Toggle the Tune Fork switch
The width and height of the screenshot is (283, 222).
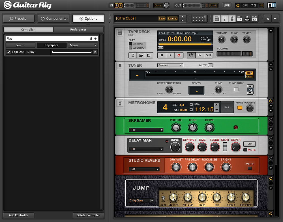pyautogui.click(x=236, y=89)
